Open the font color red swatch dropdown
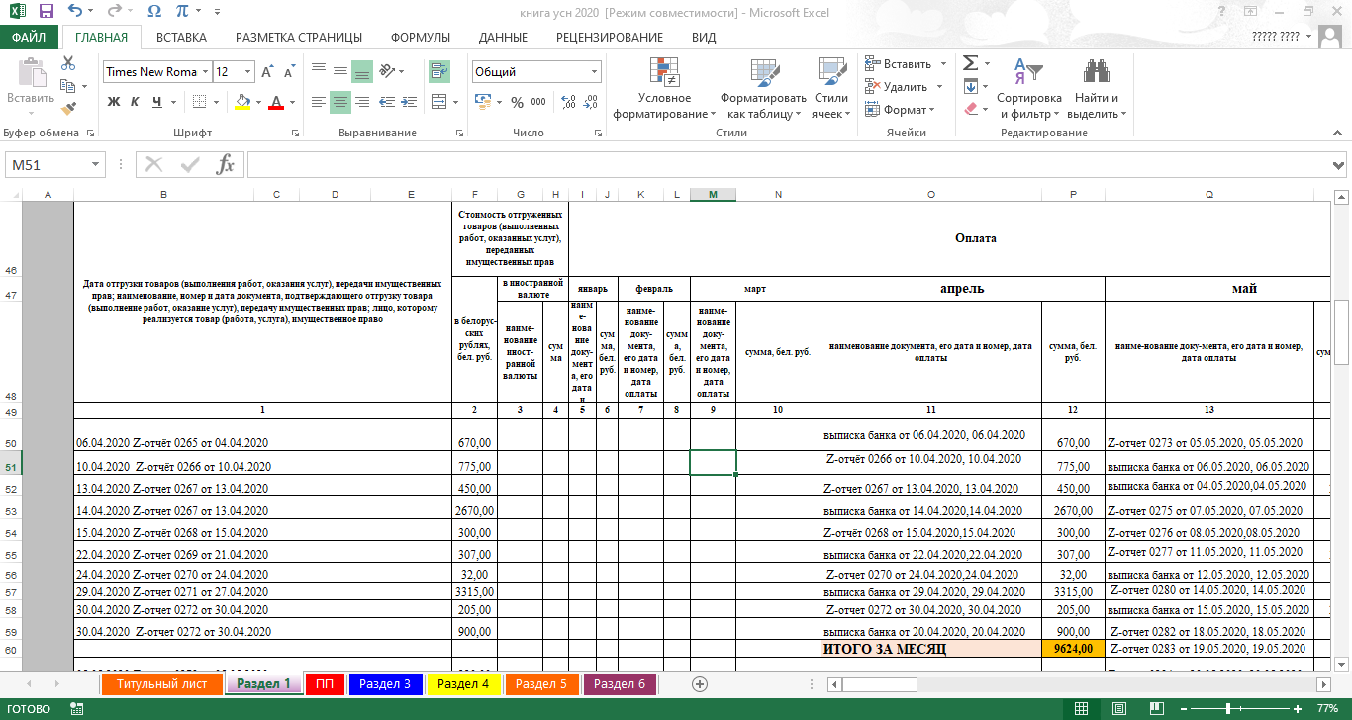Image resolution: width=1352 pixels, height=720 pixels. tap(292, 102)
